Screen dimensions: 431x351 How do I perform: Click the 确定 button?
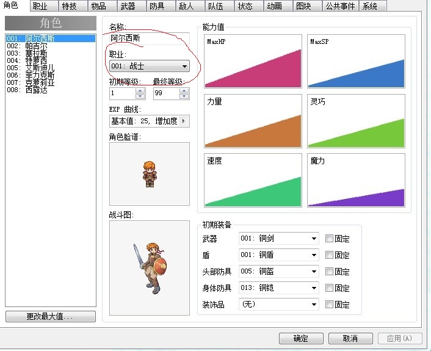(x=301, y=338)
